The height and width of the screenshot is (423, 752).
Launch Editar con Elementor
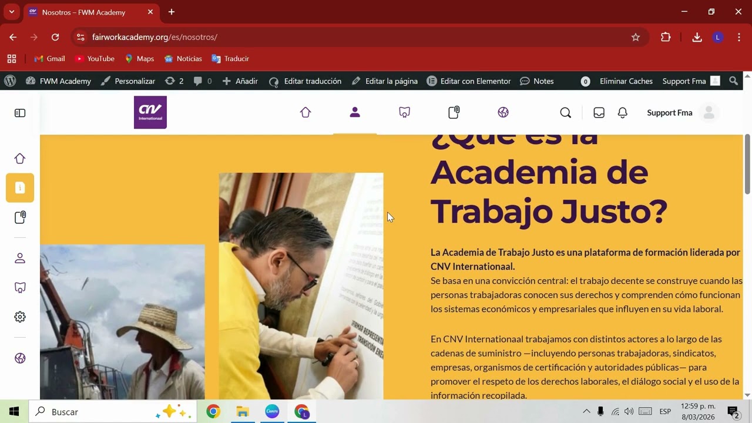click(x=469, y=81)
